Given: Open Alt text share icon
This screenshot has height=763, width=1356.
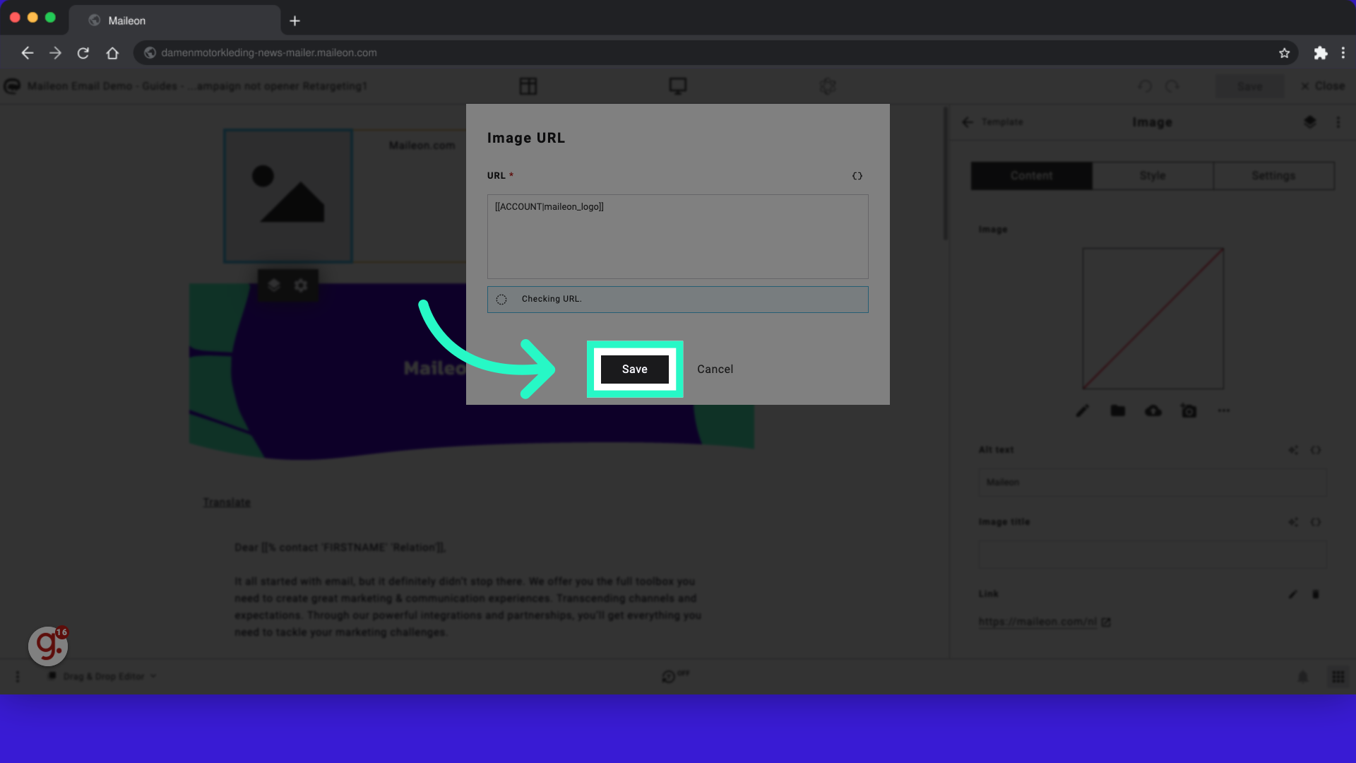Looking at the screenshot, I should 1292,450.
